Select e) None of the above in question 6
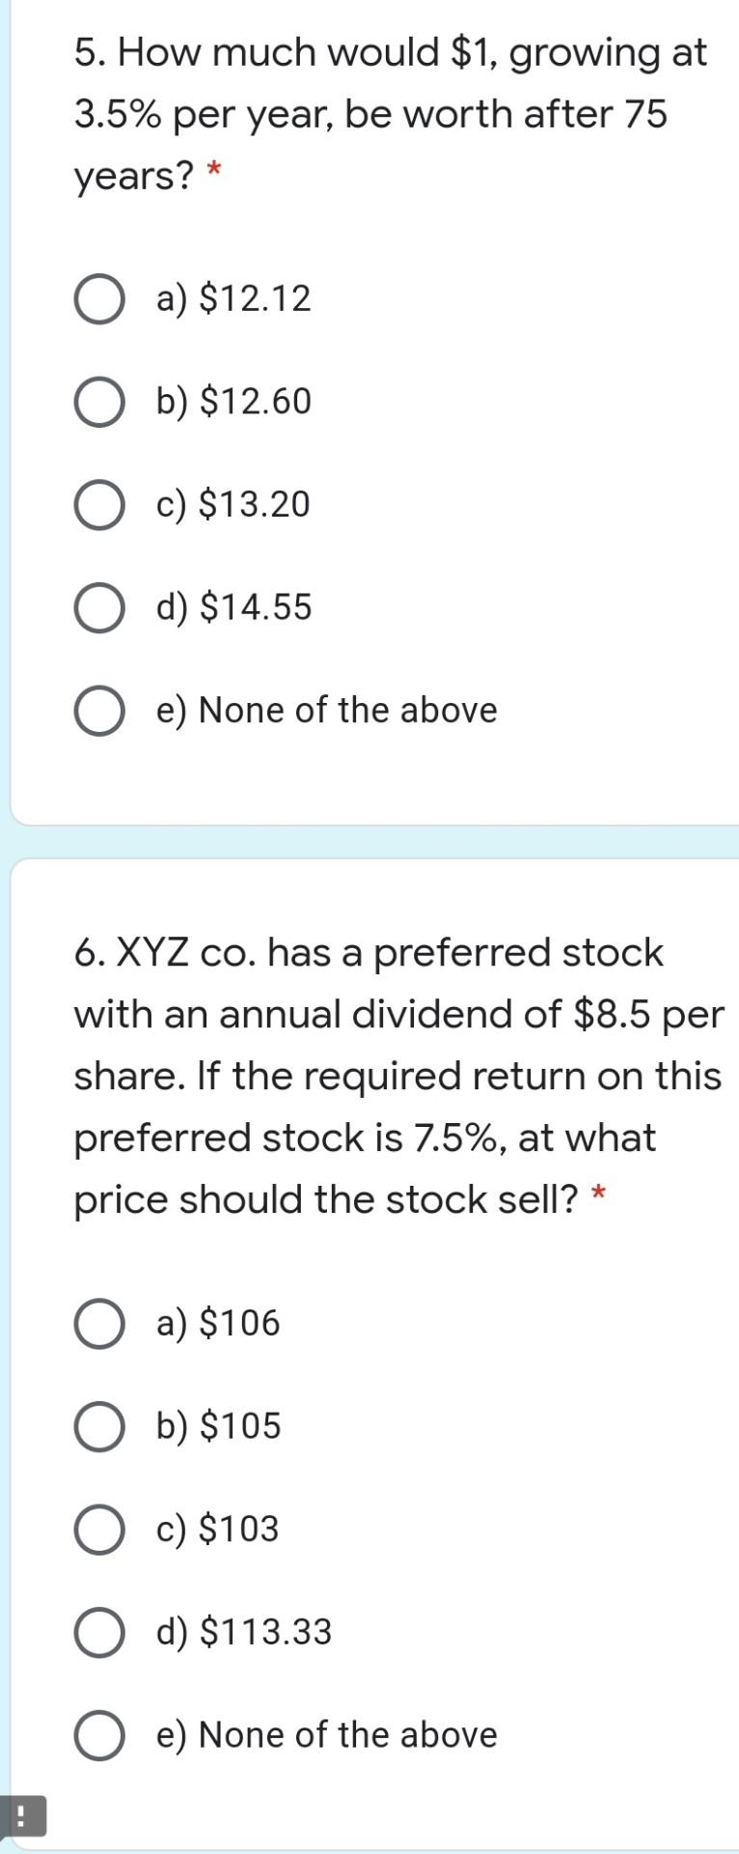The image size is (739, 1854). coord(97,1735)
